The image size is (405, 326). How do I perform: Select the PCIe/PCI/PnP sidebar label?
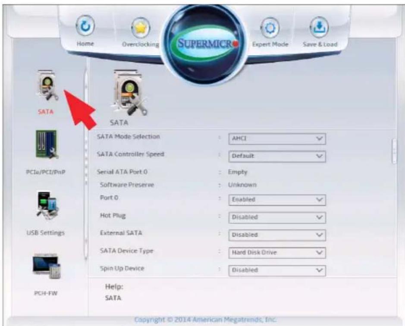[x=46, y=172]
